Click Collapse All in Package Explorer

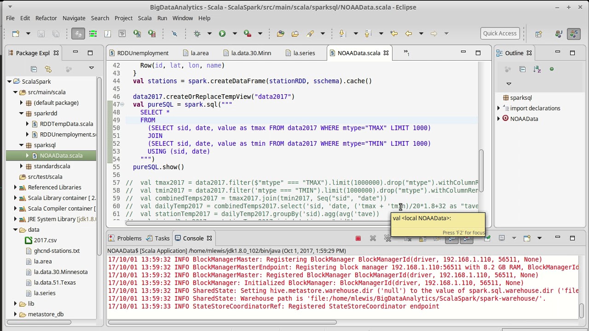[34, 69]
